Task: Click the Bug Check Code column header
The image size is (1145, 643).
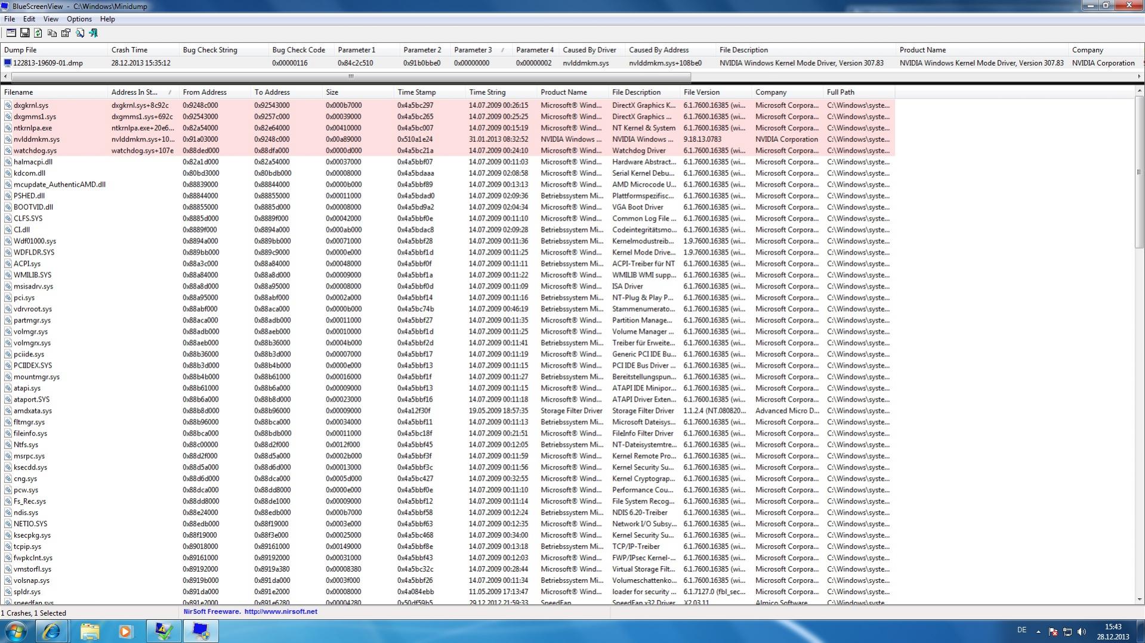Action: pyautogui.click(x=301, y=50)
